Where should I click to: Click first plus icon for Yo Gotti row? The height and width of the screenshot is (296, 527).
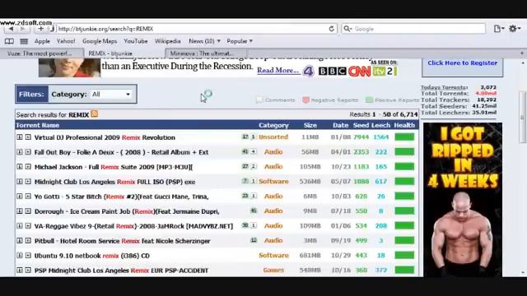(20, 197)
